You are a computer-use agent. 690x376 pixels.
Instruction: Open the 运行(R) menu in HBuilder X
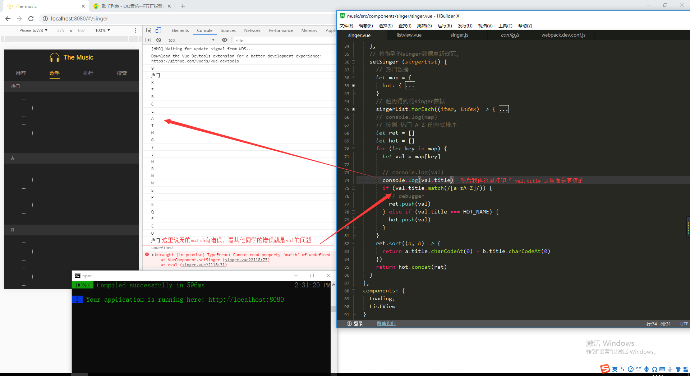[445, 26]
